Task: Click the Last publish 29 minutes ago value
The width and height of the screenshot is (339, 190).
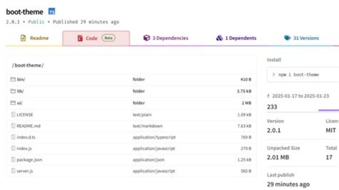Action: (x=289, y=184)
